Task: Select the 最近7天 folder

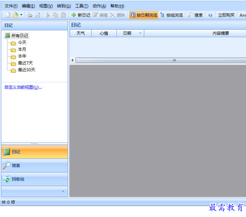Action: click(22, 63)
